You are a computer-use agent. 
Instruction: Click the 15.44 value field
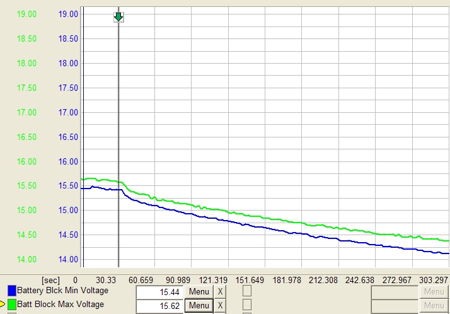(159, 292)
